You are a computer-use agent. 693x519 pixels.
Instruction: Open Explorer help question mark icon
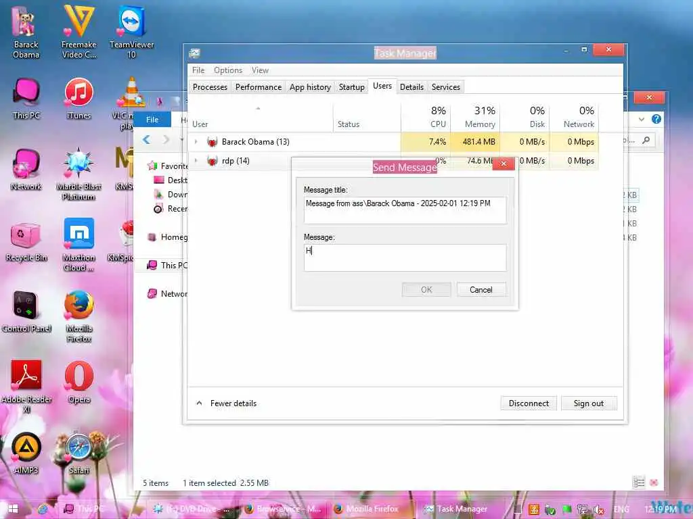pos(656,119)
